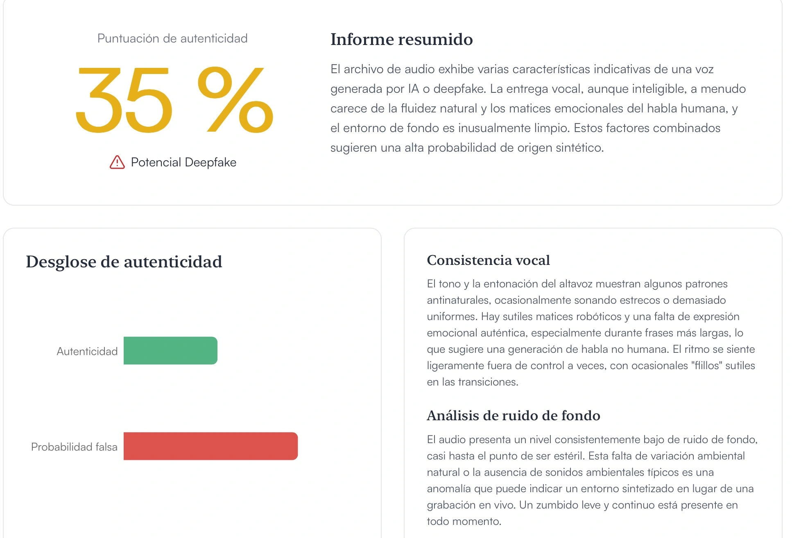Click the background noise analysis paragraph
The height and width of the screenshot is (538, 792).
point(592,480)
